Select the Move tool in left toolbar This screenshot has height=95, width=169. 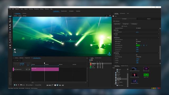pyautogui.click(x=10, y=17)
